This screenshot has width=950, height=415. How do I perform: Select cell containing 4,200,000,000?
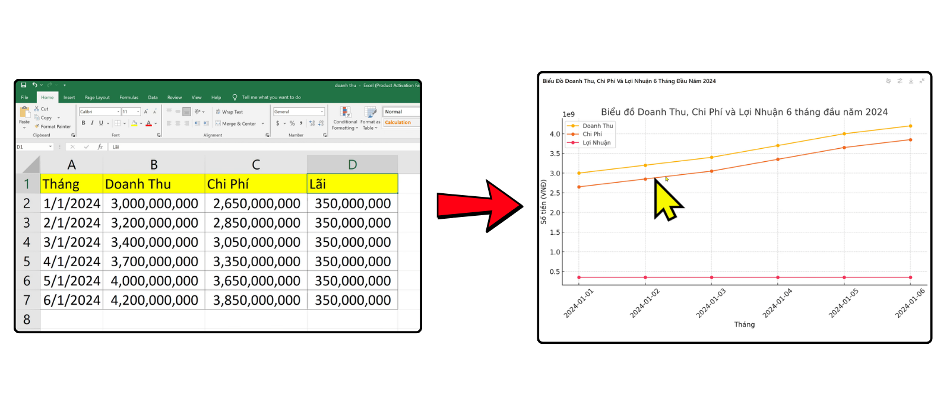(x=154, y=300)
